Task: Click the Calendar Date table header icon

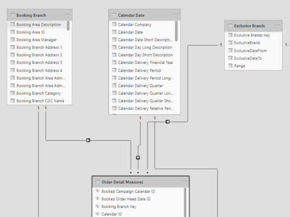Action: point(114,15)
